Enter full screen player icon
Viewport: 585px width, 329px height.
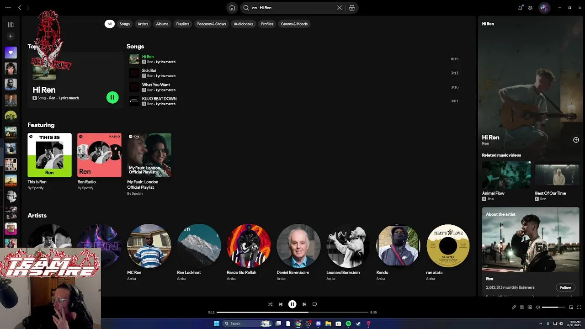click(579, 308)
